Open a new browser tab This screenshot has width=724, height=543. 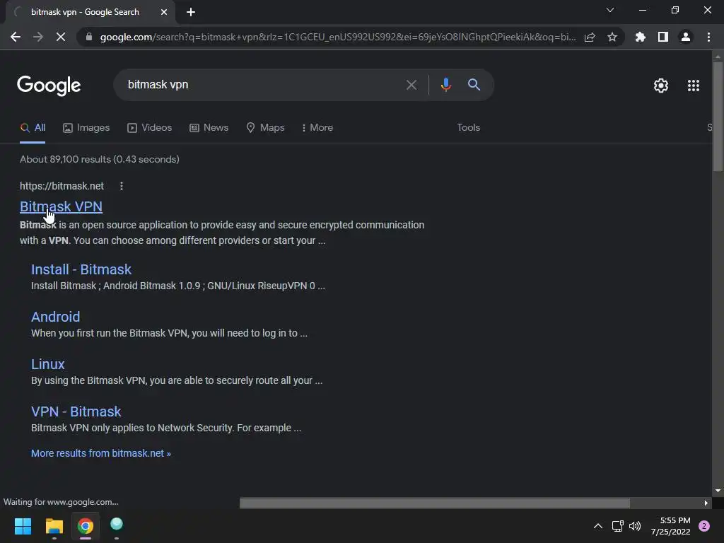click(x=191, y=12)
